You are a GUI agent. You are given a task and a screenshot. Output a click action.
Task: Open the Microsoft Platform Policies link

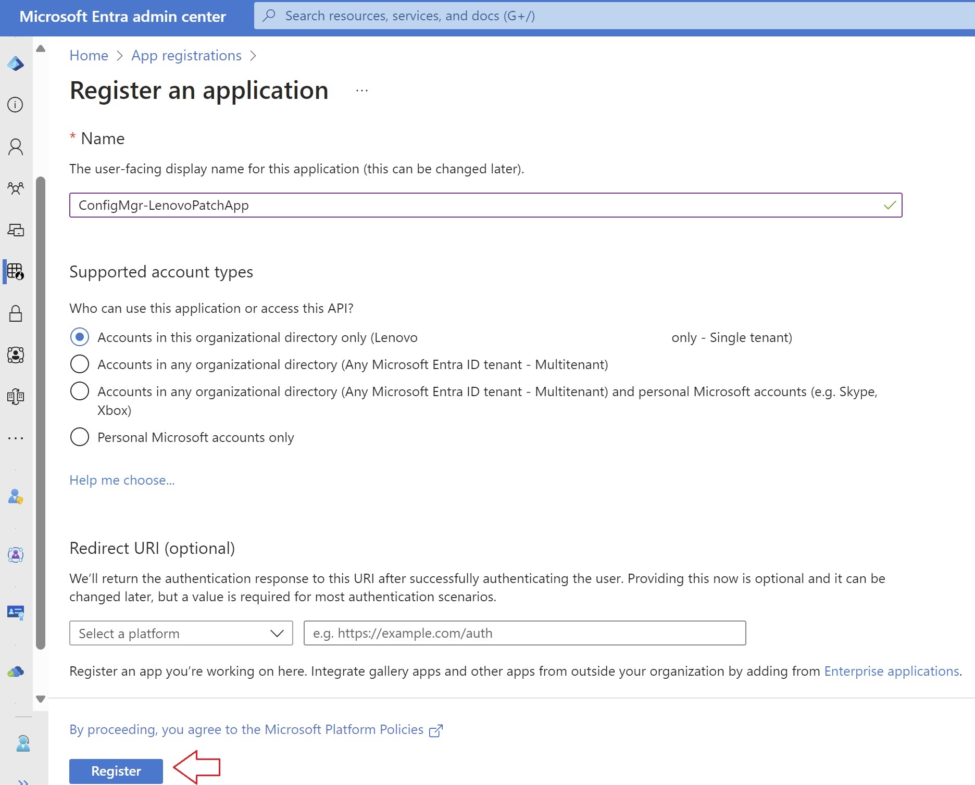click(246, 730)
